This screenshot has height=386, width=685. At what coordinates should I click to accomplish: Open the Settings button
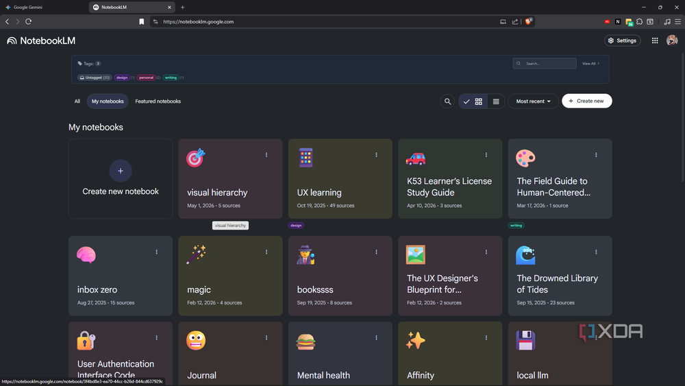click(622, 40)
